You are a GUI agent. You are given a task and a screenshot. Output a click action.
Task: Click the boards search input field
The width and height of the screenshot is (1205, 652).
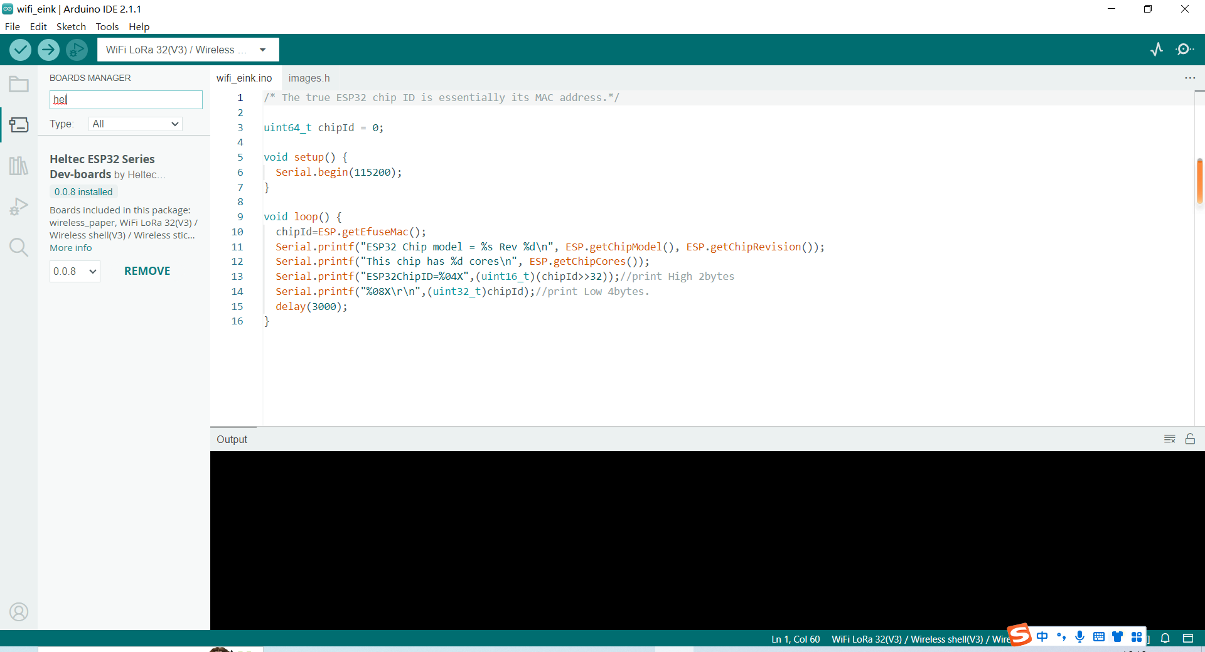126,100
